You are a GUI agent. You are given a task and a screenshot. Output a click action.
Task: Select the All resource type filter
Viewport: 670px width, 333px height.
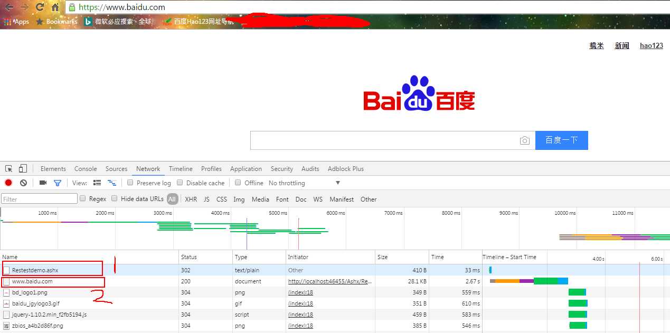point(172,199)
